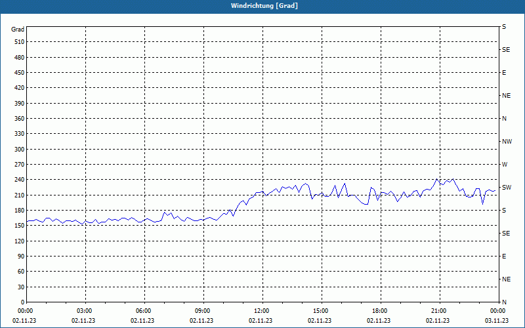Click the "Grad" unit label above the y-axis

[18, 30]
